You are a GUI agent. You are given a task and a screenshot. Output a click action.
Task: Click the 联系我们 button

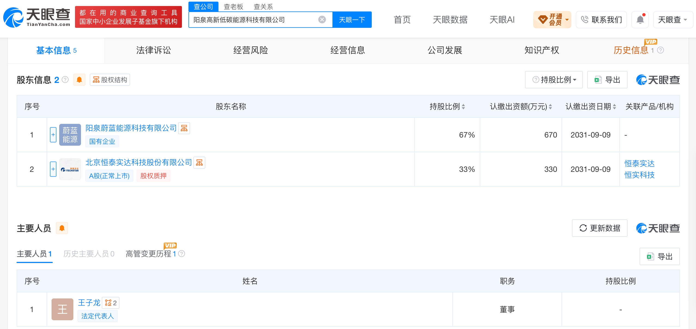click(601, 20)
